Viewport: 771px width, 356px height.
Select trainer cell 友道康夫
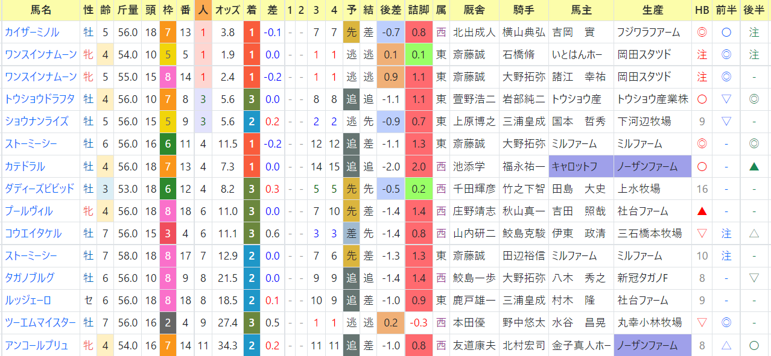point(474,345)
